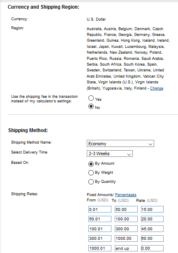The height and width of the screenshot is (253, 178).
Task: Click the From field containing 0.01
Action: point(100,209)
